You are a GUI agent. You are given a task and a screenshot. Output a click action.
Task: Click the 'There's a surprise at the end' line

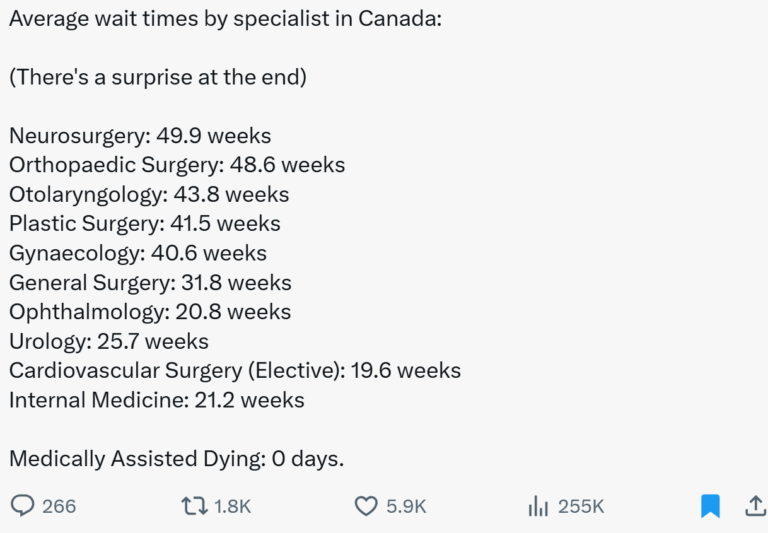coord(158,77)
